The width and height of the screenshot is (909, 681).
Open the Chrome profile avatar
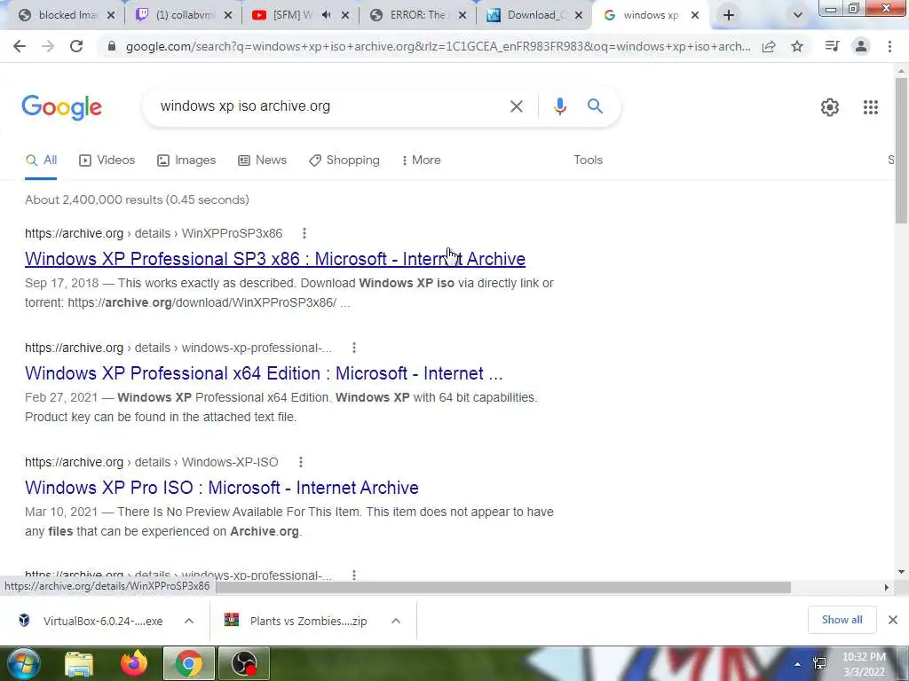point(861,46)
